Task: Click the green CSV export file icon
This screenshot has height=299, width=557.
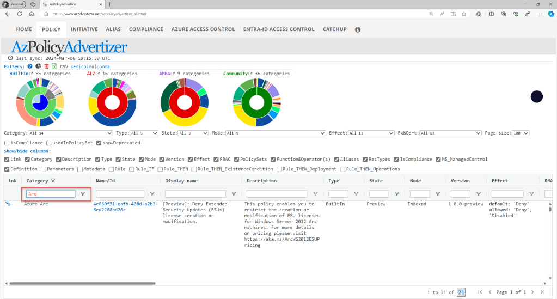Action: click(x=54, y=66)
